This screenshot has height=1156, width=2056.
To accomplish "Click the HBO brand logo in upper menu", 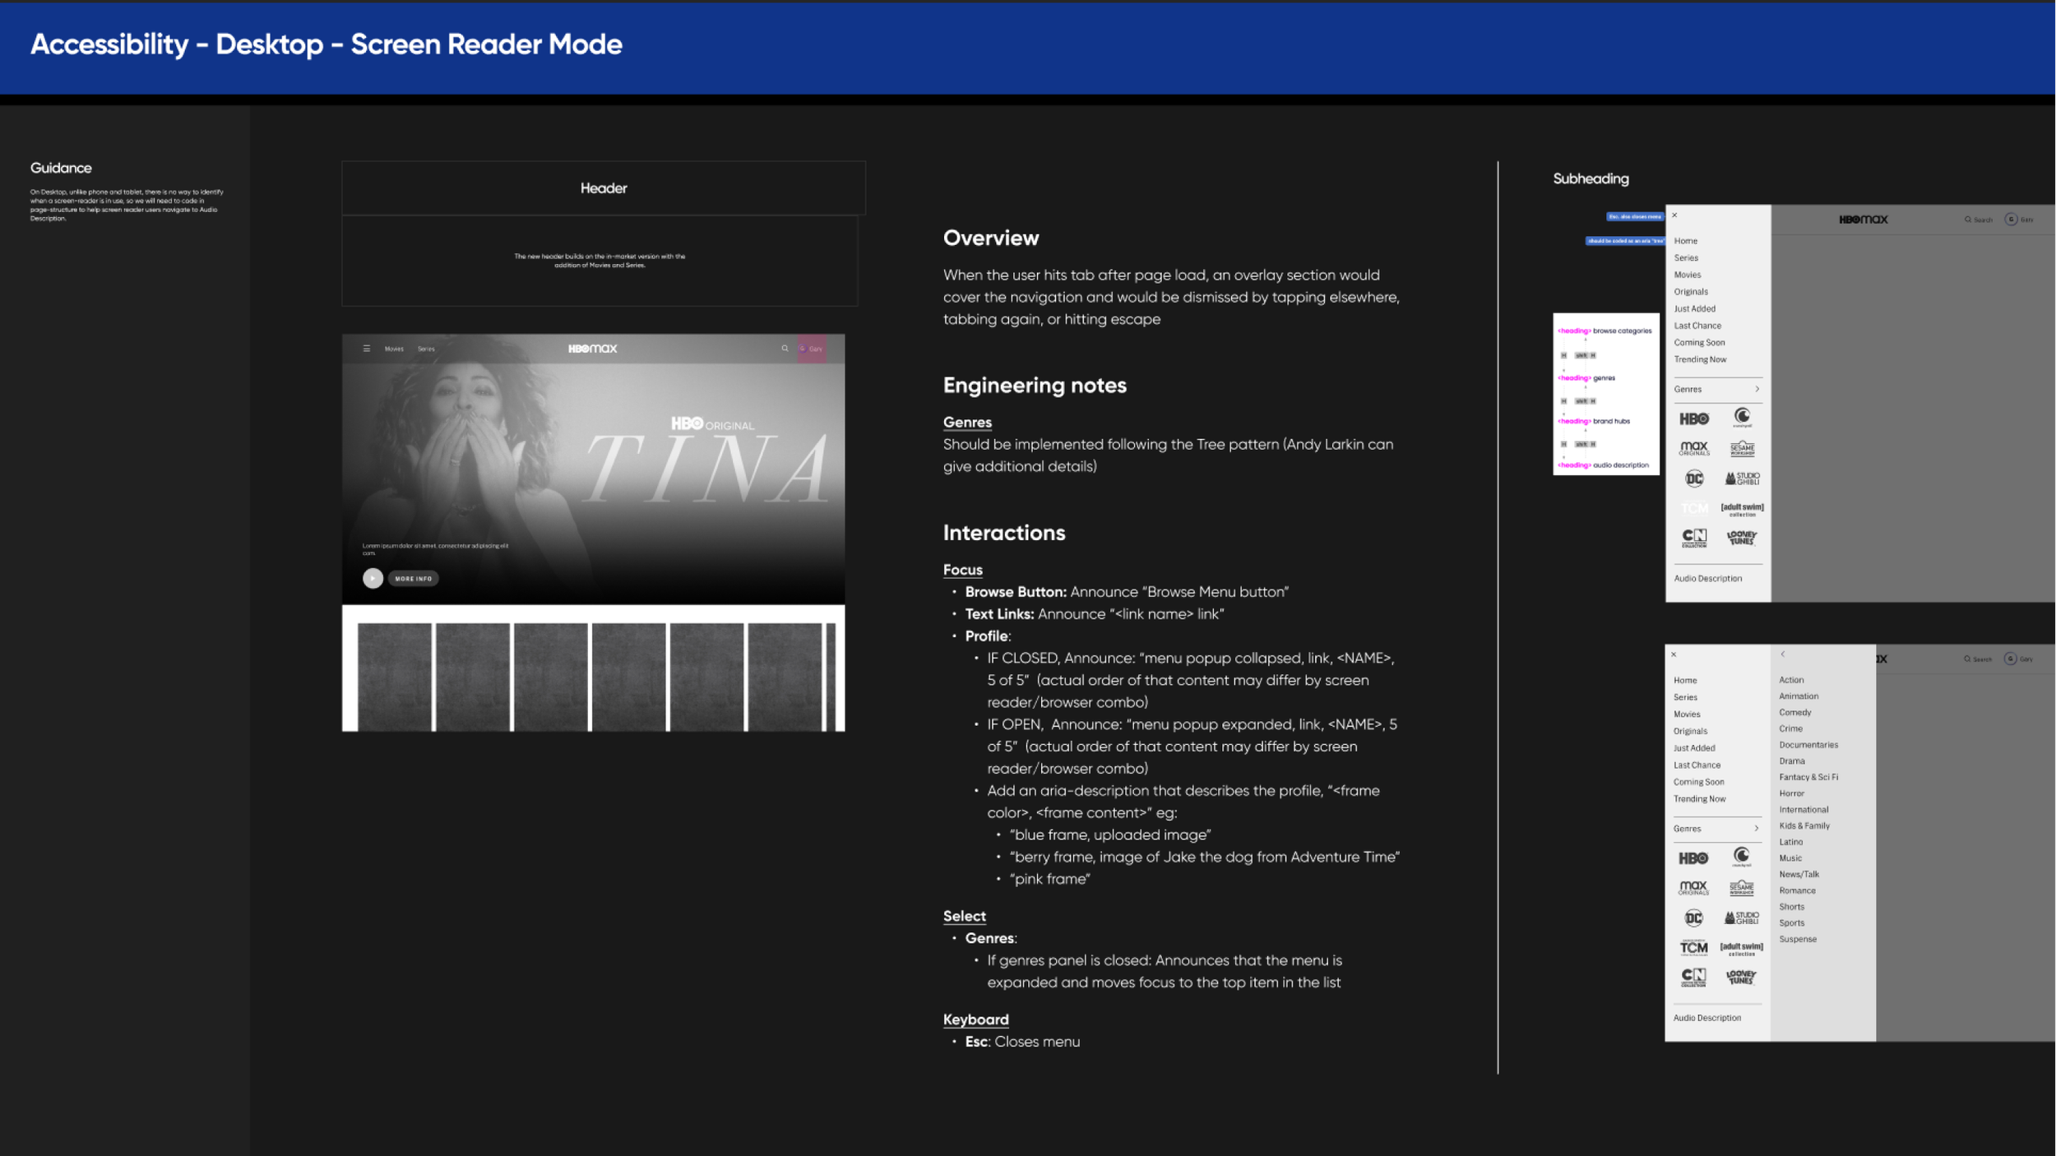I will point(1693,418).
